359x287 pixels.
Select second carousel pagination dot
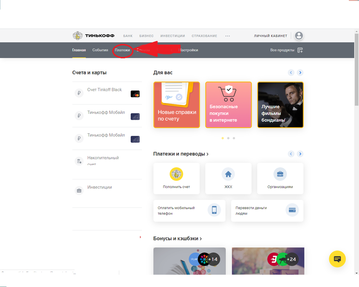click(228, 138)
